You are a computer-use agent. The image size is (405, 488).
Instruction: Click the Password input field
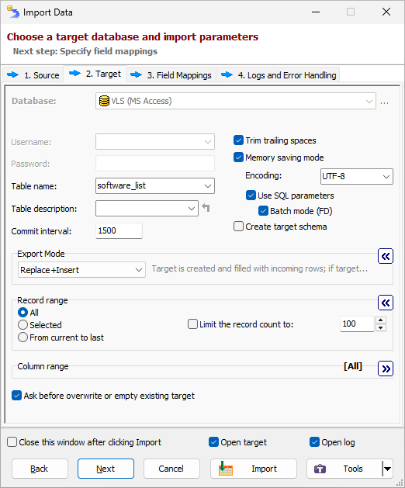[155, 164]
